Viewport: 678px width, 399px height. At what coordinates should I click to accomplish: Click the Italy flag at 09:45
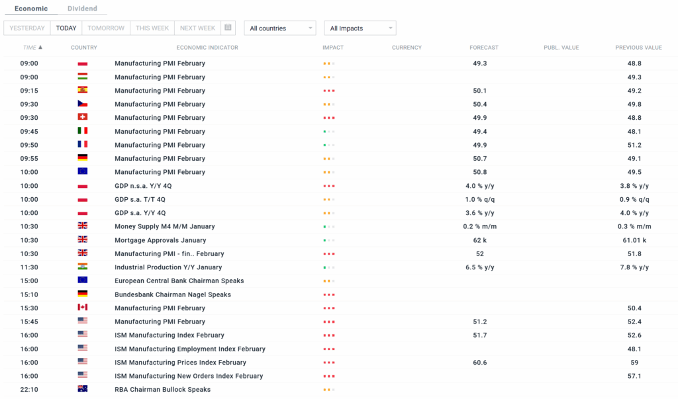click(83, 131)
